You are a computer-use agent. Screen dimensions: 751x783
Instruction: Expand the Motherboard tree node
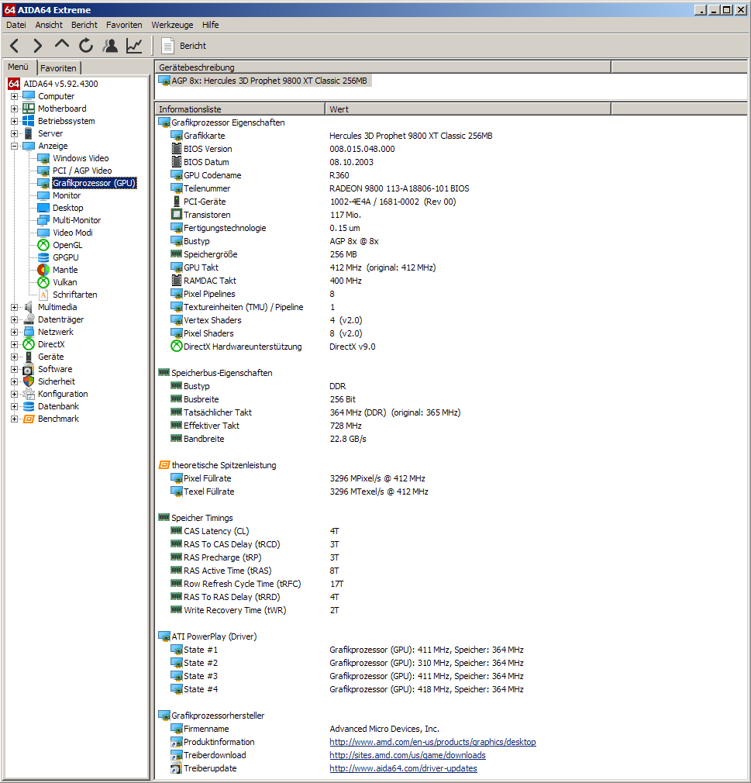(x=14, y=109)
